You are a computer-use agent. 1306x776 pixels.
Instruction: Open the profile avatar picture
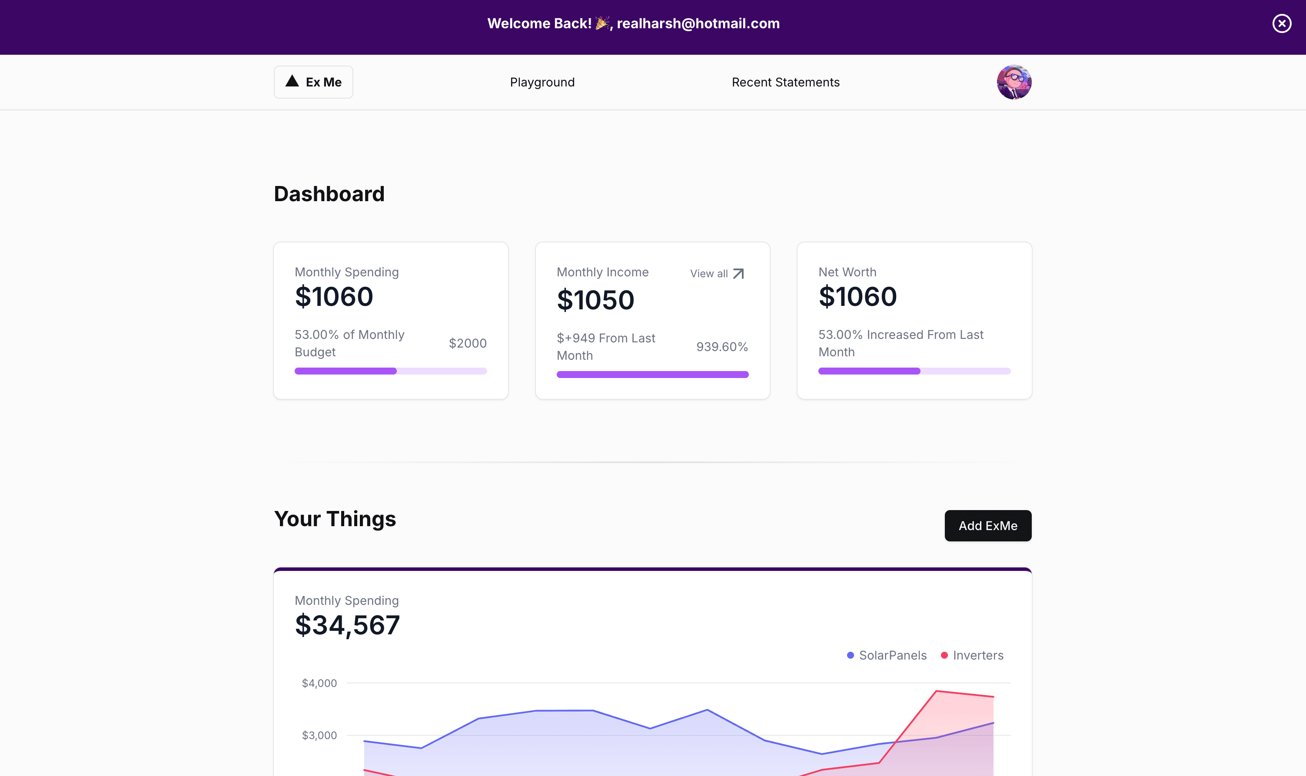click(x=1014, y=82)
